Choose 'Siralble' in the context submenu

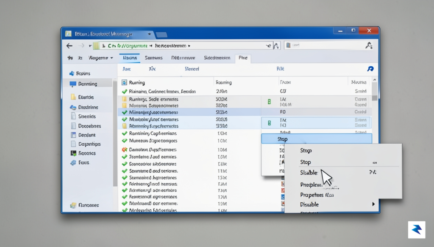[309, 173]
